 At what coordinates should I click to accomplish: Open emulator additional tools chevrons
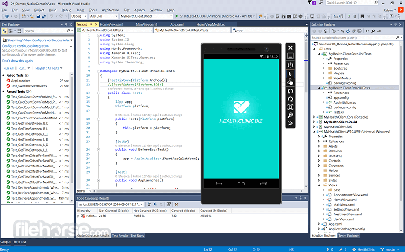(290, 123)
